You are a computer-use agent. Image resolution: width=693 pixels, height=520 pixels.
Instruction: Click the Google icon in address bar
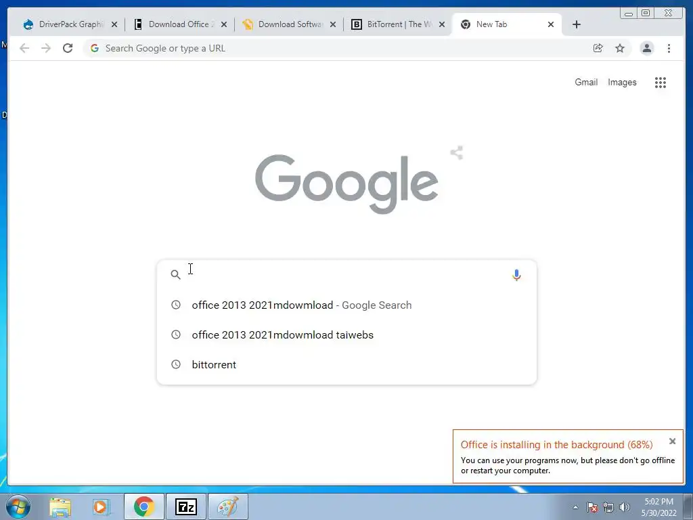click(94, 48)
